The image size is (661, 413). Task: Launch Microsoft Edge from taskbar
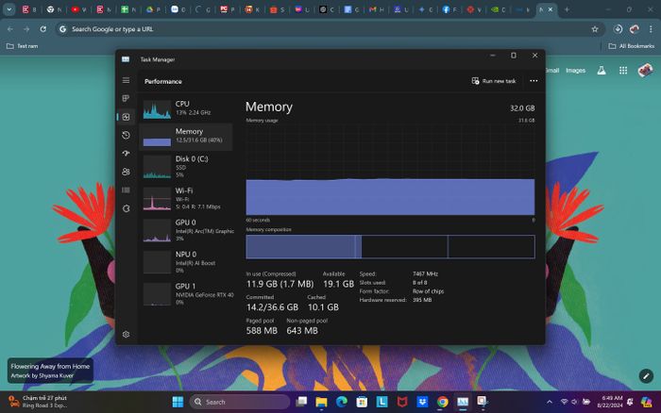pos(342,402)
